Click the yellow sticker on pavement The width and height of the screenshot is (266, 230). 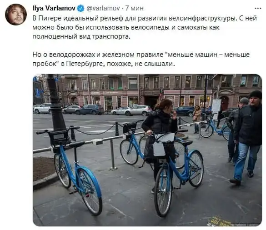click(218, 221)
